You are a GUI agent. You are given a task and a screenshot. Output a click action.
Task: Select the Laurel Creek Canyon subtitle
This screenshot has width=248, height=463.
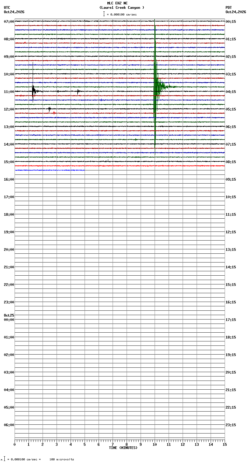[x=122, y=8]
